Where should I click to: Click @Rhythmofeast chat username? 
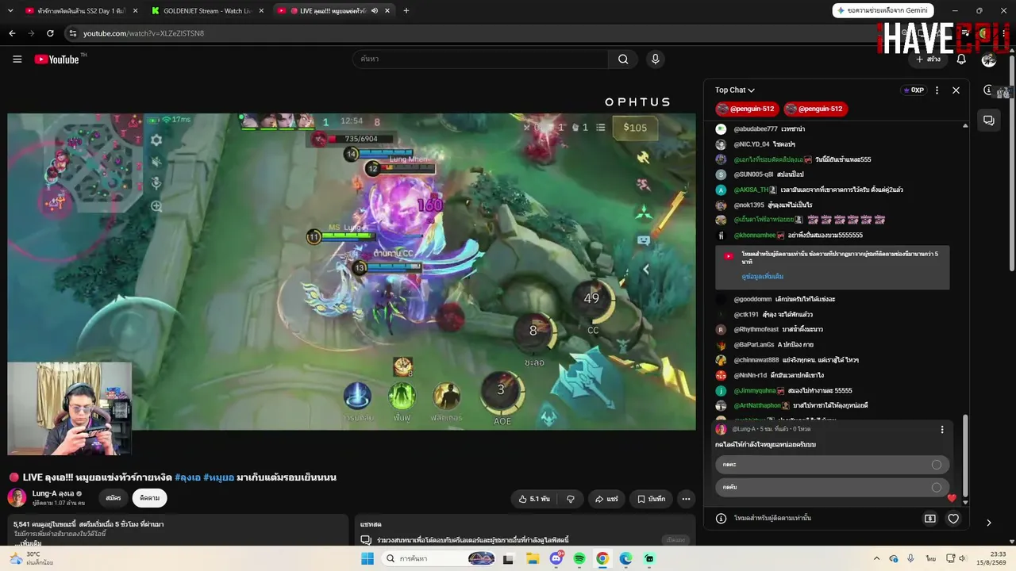756,330
